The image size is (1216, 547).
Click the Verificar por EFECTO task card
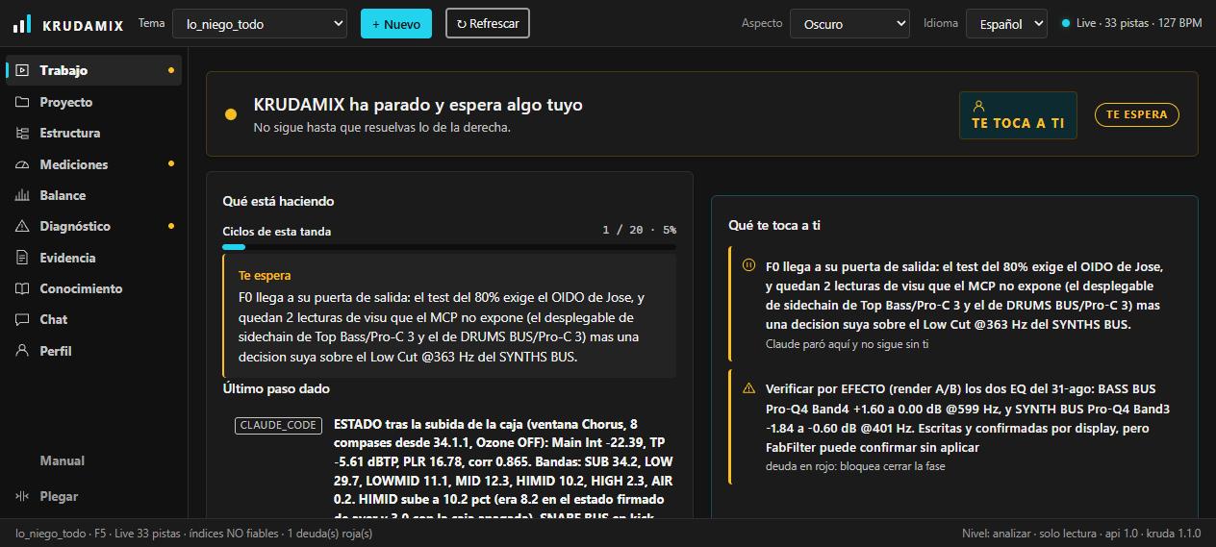tap(957, 427)
